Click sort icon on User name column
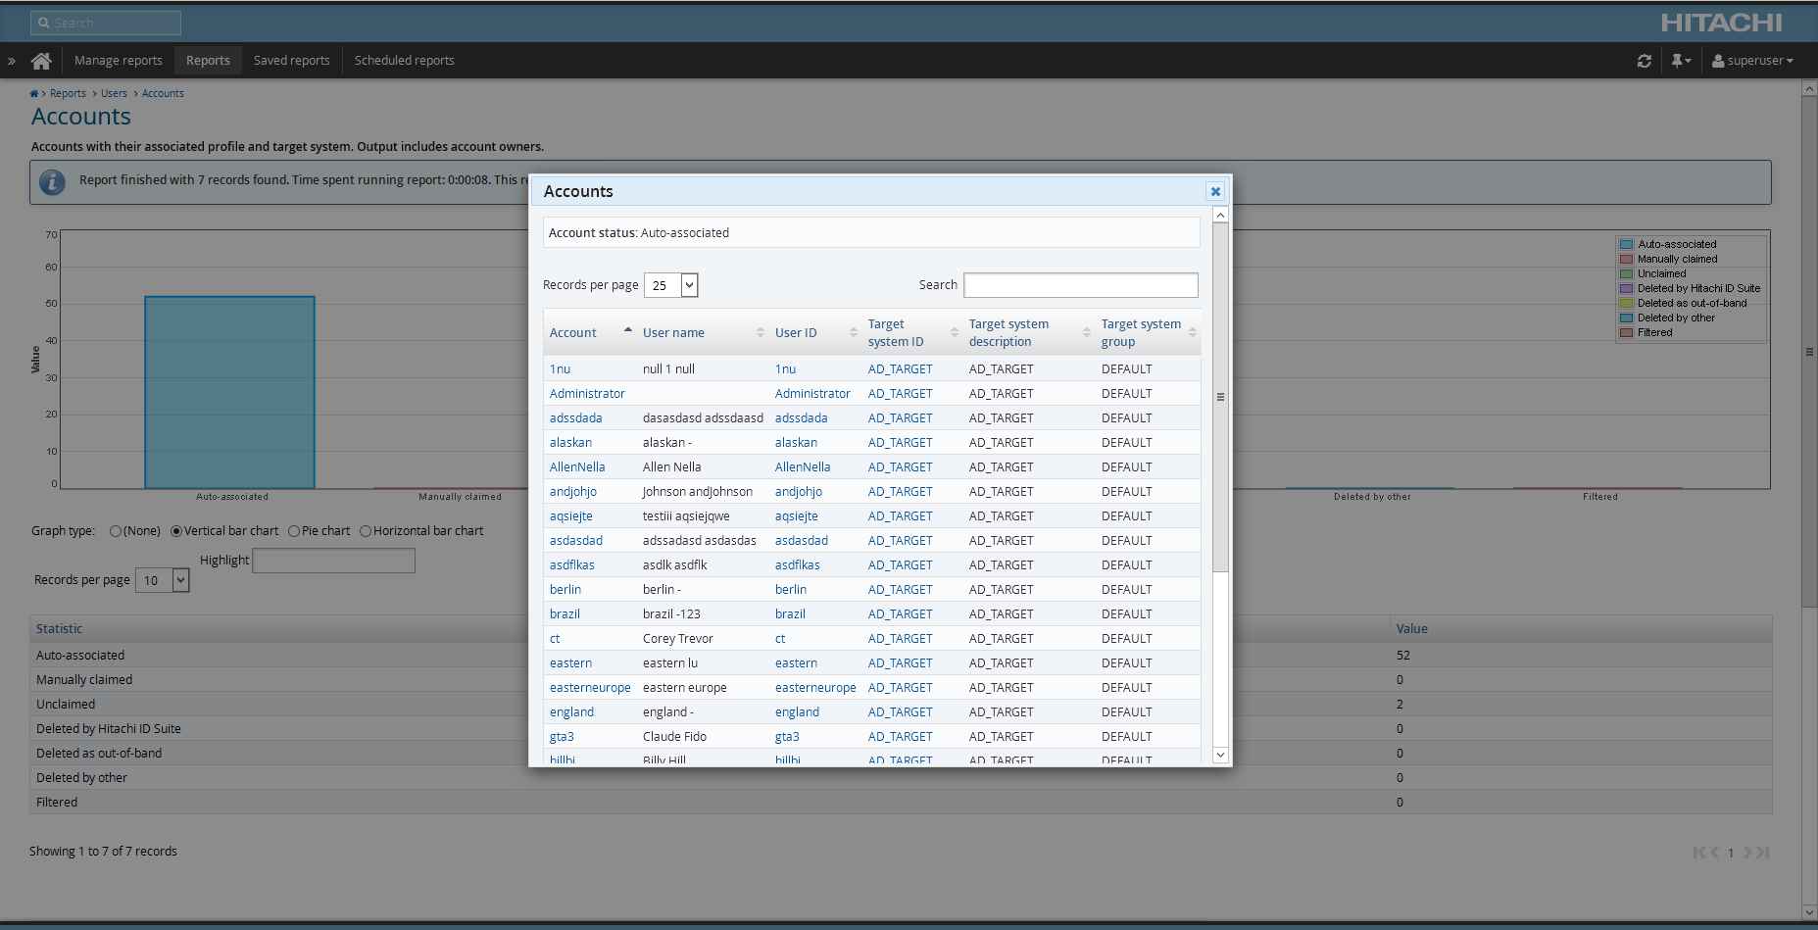The height and width of the screenshot is (930, 1818). tap(760, 333)
